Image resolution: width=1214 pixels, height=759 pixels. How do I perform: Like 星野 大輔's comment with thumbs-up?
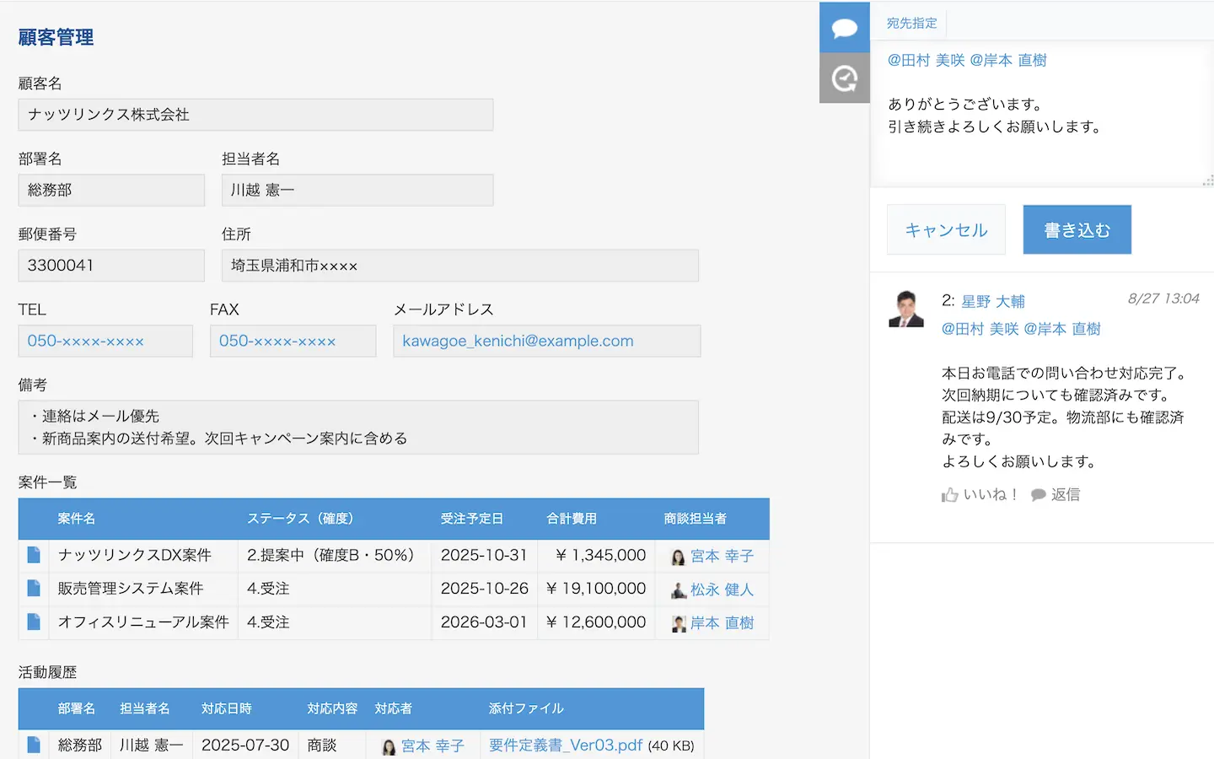coord(980,495)
